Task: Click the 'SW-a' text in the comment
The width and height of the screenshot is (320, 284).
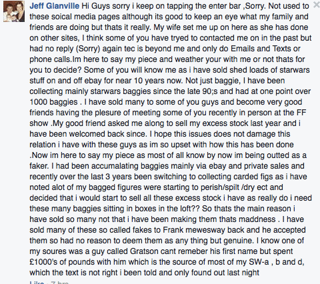Action: point(259,262)
